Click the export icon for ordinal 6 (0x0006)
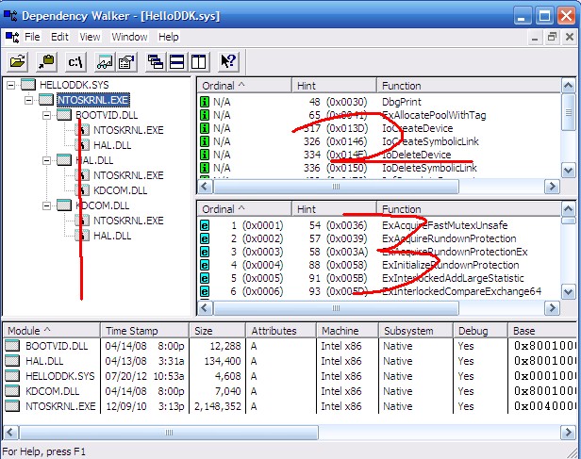The width and height of the screenshot is (581, 459). (x=204, y=291)
